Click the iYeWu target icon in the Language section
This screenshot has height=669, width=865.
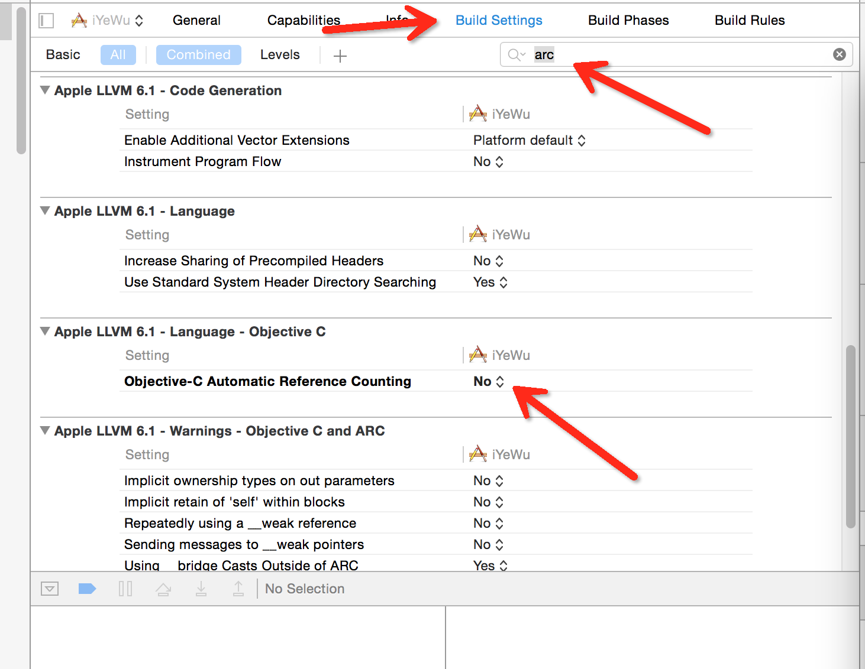(x=478, y=235)
